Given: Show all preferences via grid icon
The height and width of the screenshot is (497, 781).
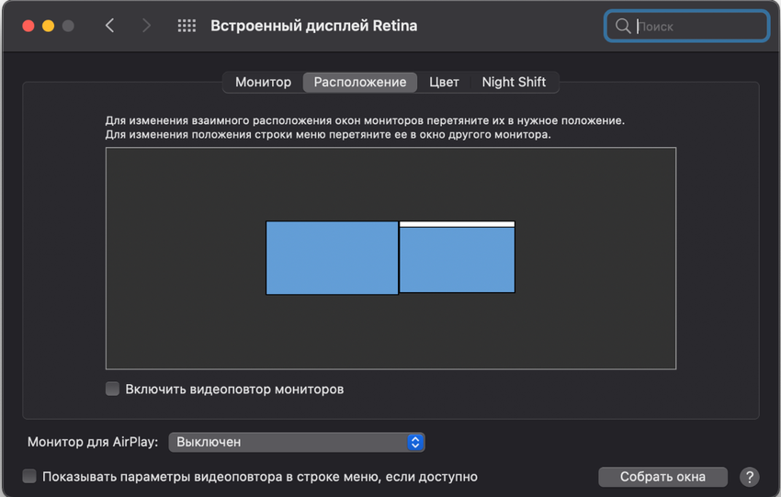Looking at the screenshot, I should pos(187,26).
